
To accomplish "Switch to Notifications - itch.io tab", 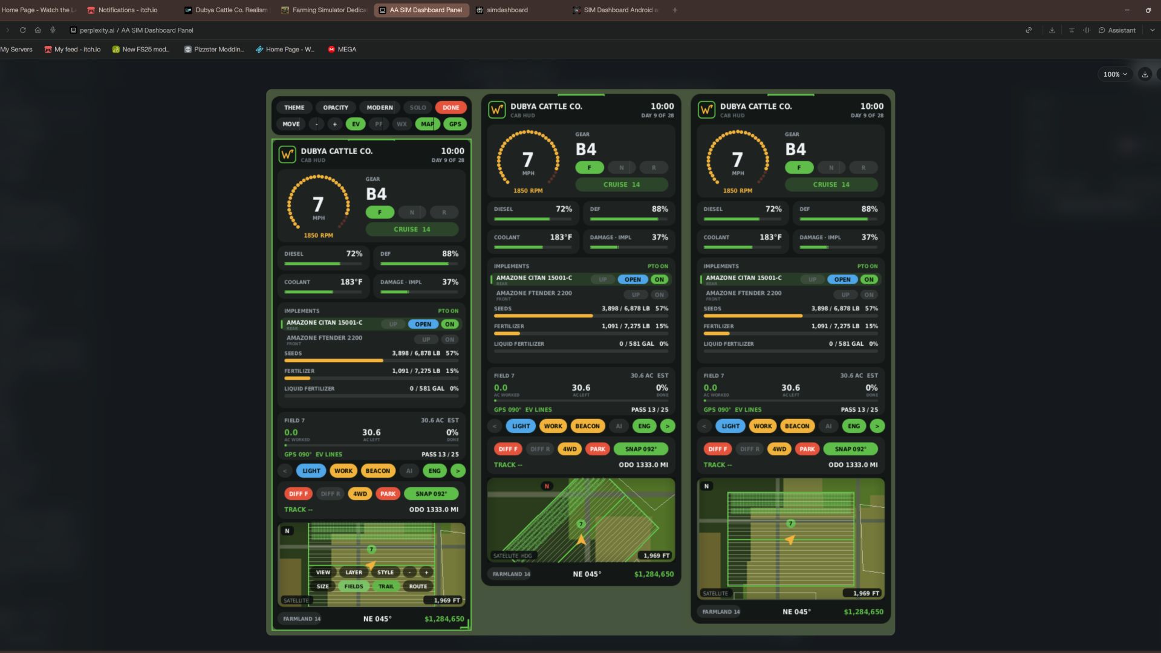I will click(128, 10).
